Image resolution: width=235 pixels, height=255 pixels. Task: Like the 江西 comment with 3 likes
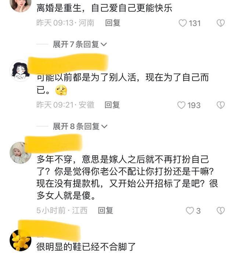(x=190, y=211)
